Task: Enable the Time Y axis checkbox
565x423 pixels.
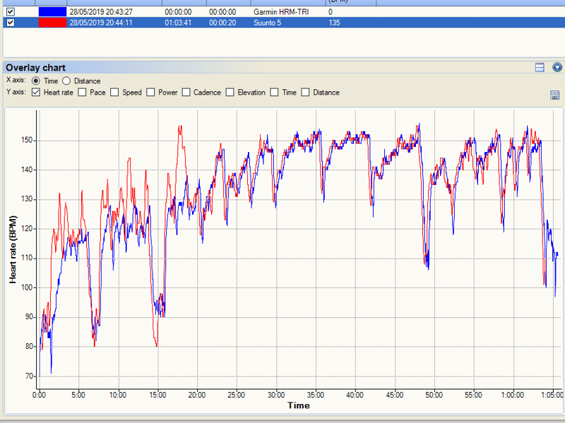Action: click(x=274, y=93)
